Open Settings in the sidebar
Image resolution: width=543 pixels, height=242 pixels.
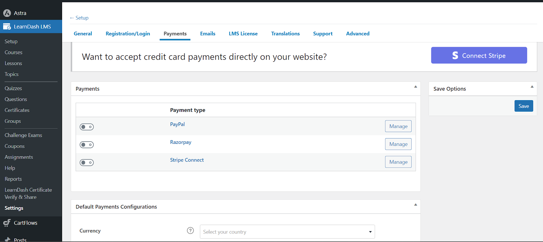tap(14, 208)
